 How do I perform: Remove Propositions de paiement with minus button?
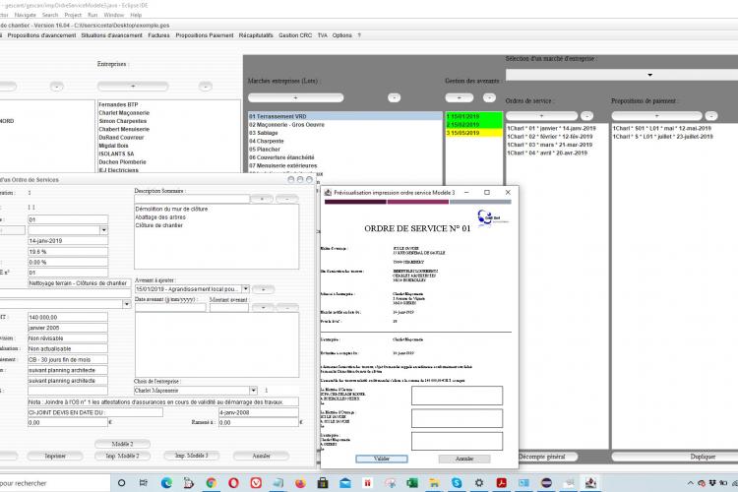pos(711,116)
